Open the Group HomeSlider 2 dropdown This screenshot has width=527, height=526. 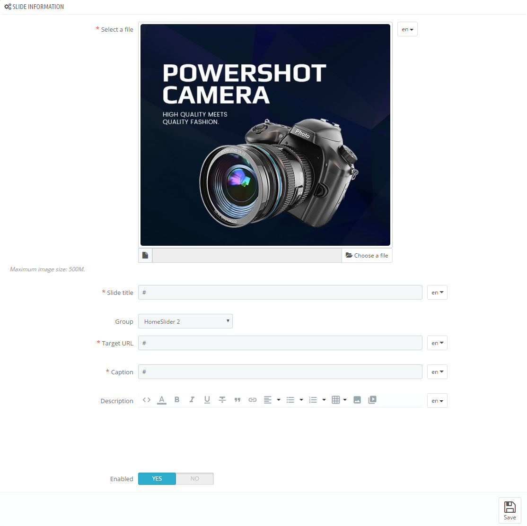pyautogui.click(x=185, y=321)
